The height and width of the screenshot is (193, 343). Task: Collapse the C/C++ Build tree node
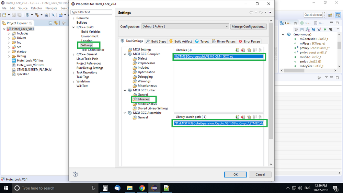coord(73,27)
